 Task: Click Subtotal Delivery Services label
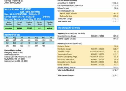point(67,67)
